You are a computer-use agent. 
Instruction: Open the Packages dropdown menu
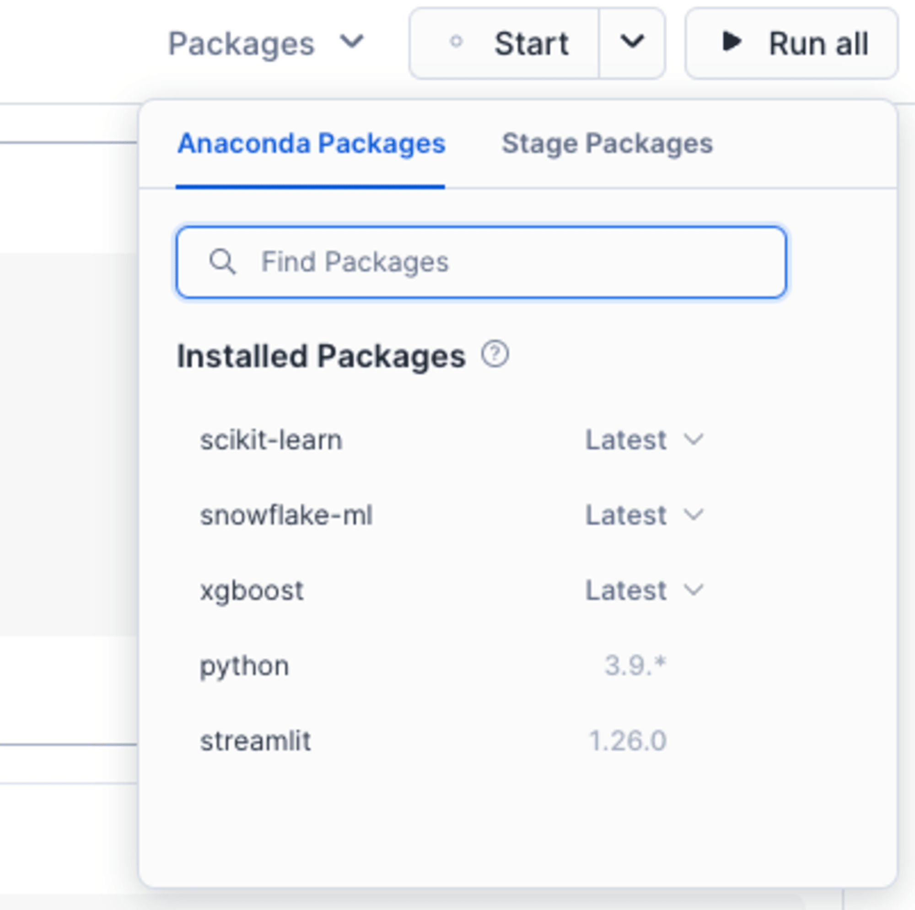click(266, 43)
